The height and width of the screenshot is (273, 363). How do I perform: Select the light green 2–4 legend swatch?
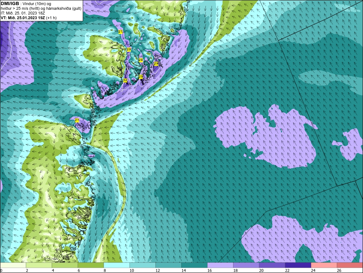click(x=39, y=265)
